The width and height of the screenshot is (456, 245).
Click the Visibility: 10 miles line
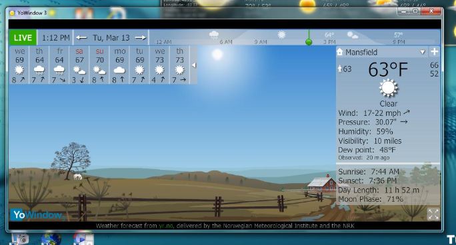click(369, 140)
